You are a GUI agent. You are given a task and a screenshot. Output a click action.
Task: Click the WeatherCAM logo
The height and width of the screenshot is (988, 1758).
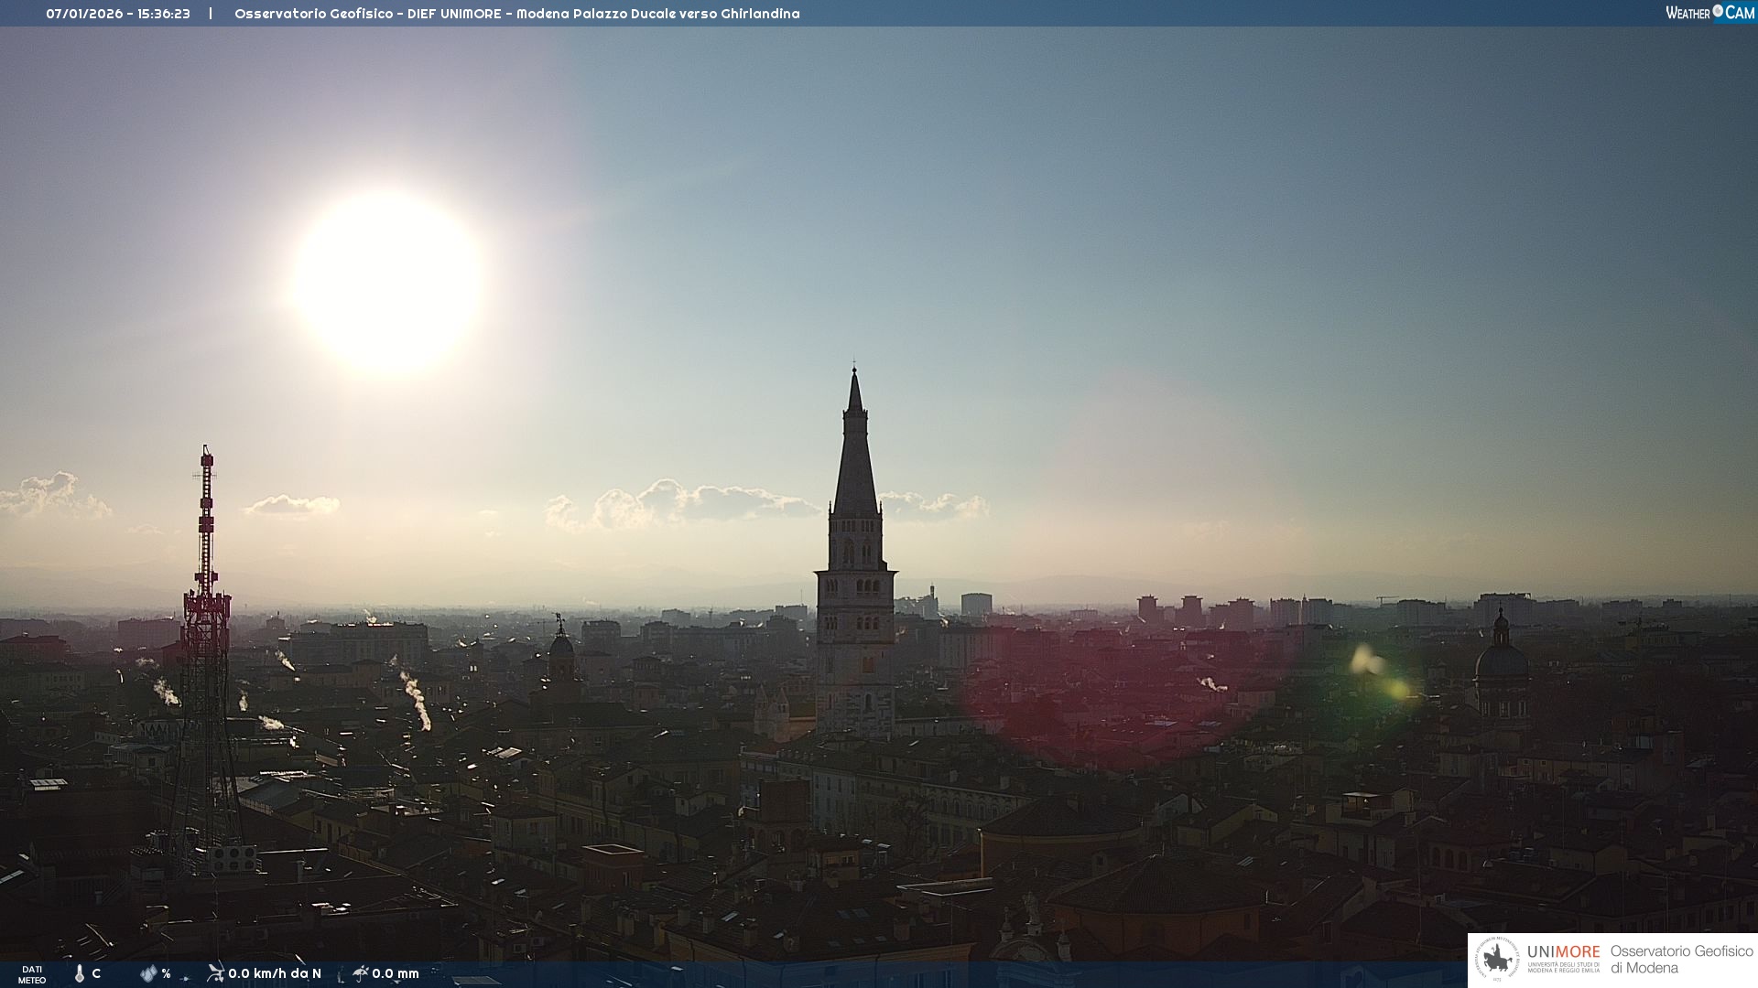pyautogui.click(x=1709, y=13)
